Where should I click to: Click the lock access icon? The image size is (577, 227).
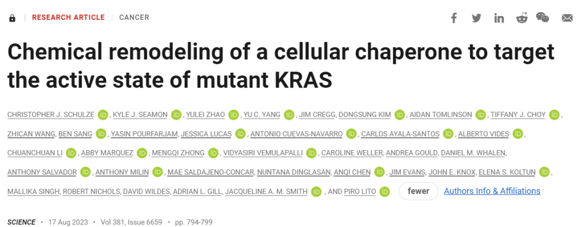[12, 18]
